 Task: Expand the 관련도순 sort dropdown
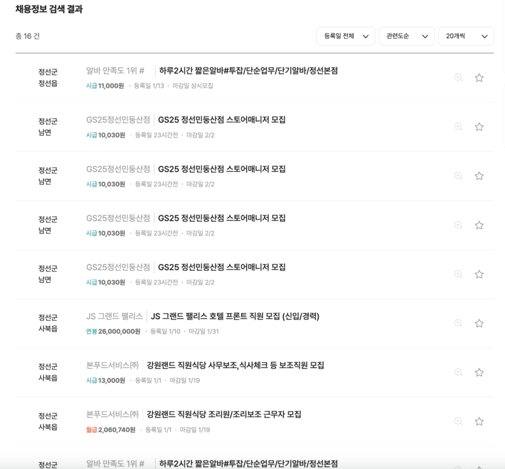click(x=407, y=36)
